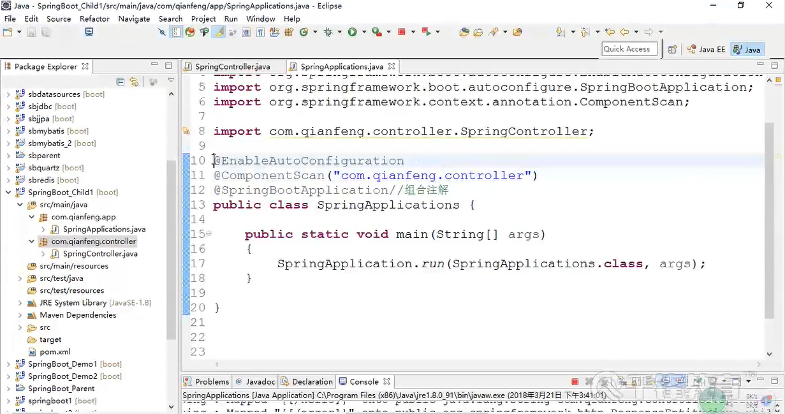This screenshot has width=785, height=414.
Task: Close the SpringApplications.java editor tab
Action: [x=392, y=66]
